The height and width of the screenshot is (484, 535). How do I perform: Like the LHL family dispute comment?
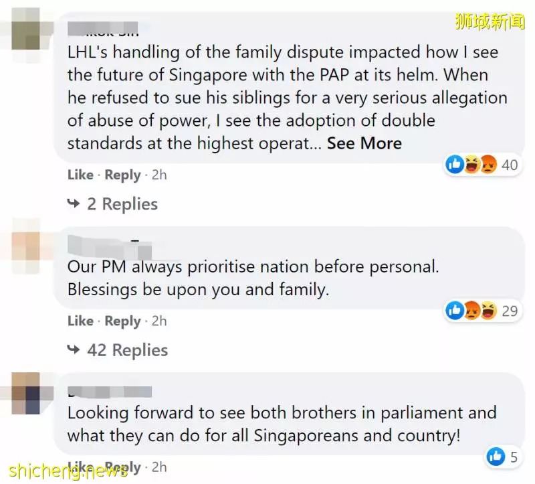80,175
